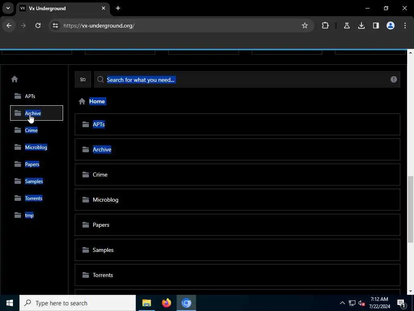Open the Chrome Labs flask icon
The height and width of the screenshot is (311, 414).
pos(347,26)
